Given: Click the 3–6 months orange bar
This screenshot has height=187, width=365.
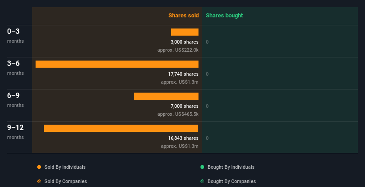Looking at the screenshot, I should coord(117,64).
